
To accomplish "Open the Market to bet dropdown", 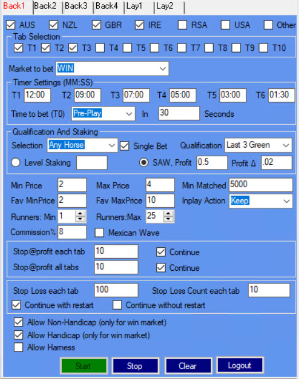I will click(112, 69).
